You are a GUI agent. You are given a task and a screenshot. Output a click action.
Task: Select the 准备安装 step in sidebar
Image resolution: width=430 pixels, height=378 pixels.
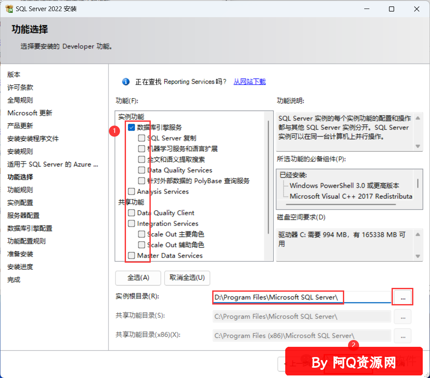20,254
